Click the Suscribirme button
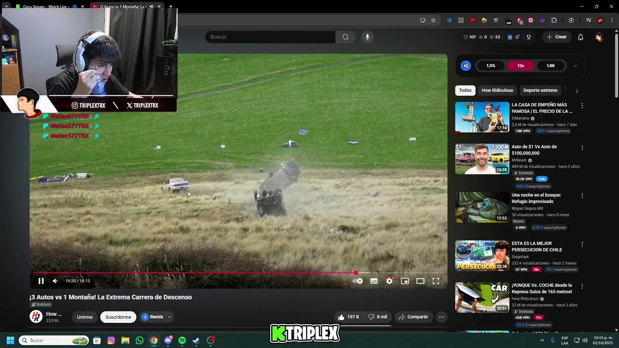The width and height of the screenshot is (619, 348). click(x=118, y=317)
